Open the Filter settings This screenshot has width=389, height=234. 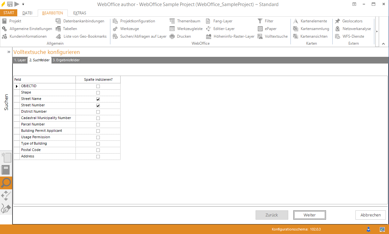point(266,21)
